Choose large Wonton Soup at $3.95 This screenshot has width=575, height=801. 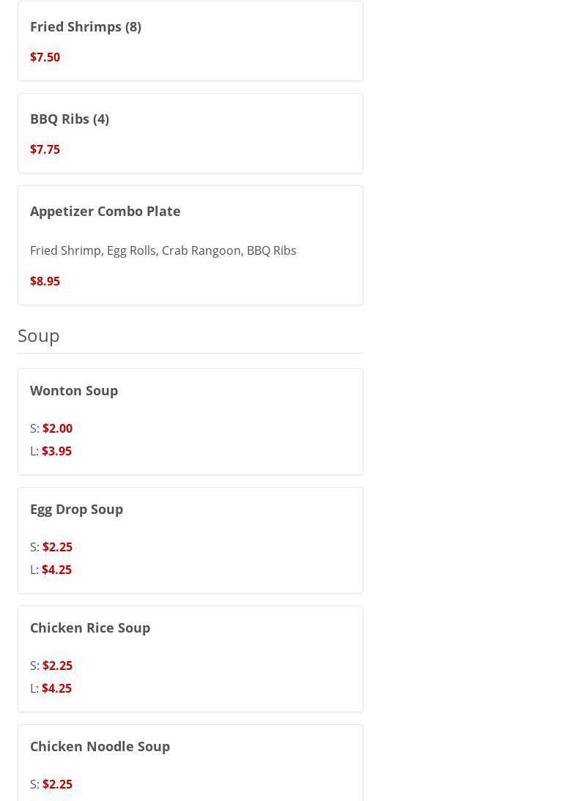(x=56, y=451)
